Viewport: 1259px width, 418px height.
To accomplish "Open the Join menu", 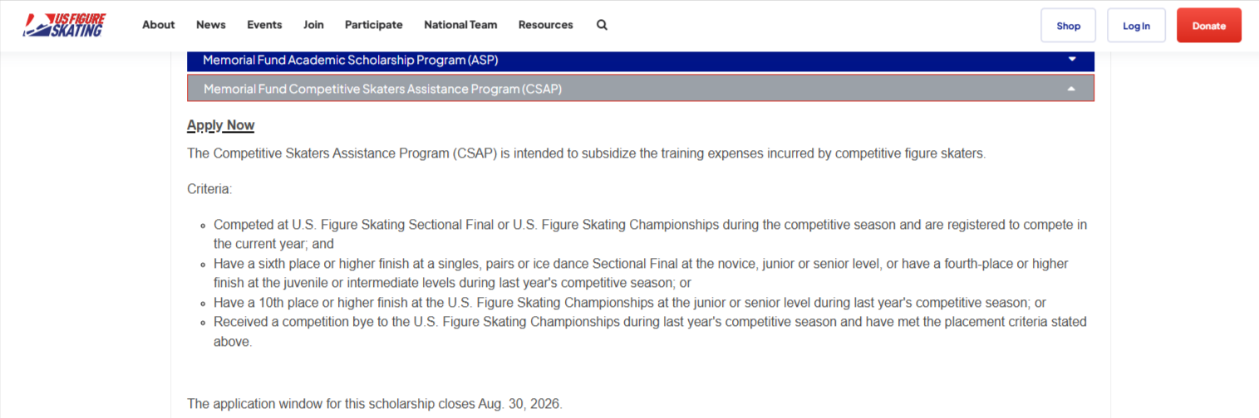I will [x=313, y=25].
